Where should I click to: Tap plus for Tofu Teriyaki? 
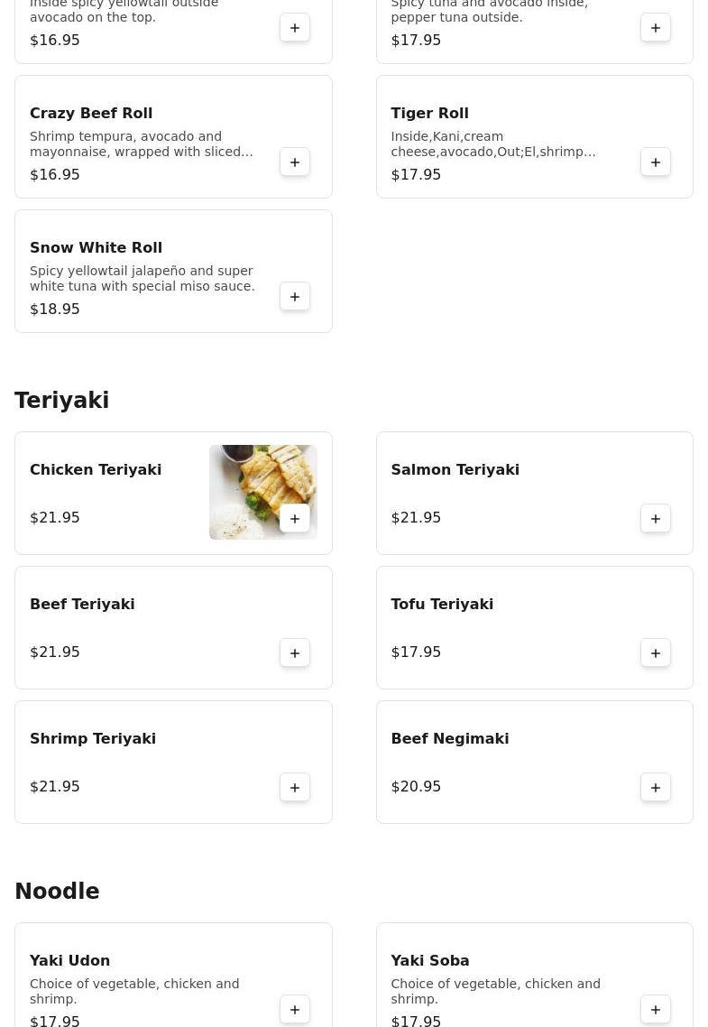click(656, 653)
